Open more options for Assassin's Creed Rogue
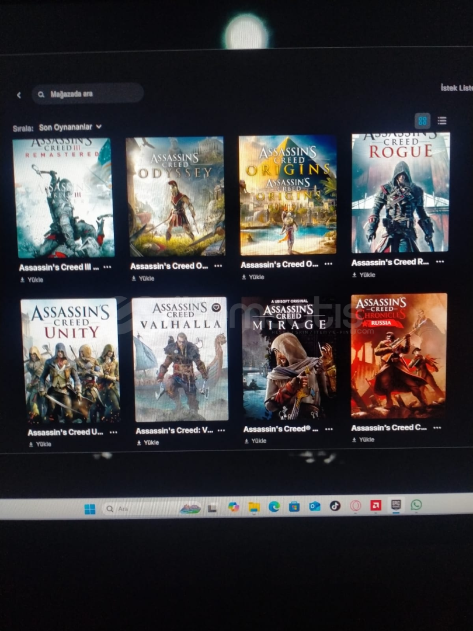Viewport: 473px width, 631px height. (440, 262)
